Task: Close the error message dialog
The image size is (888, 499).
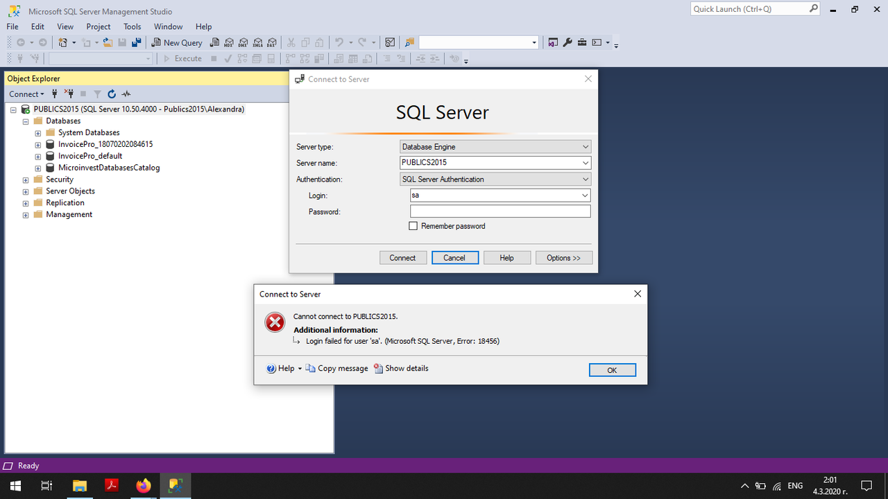Action: coord(638,294)
